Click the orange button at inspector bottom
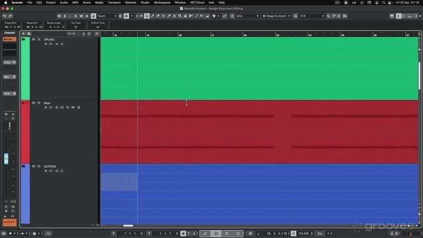 coord(9,222)
